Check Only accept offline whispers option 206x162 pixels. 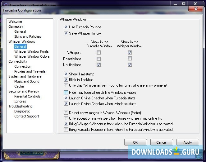(x=66, y=118)
